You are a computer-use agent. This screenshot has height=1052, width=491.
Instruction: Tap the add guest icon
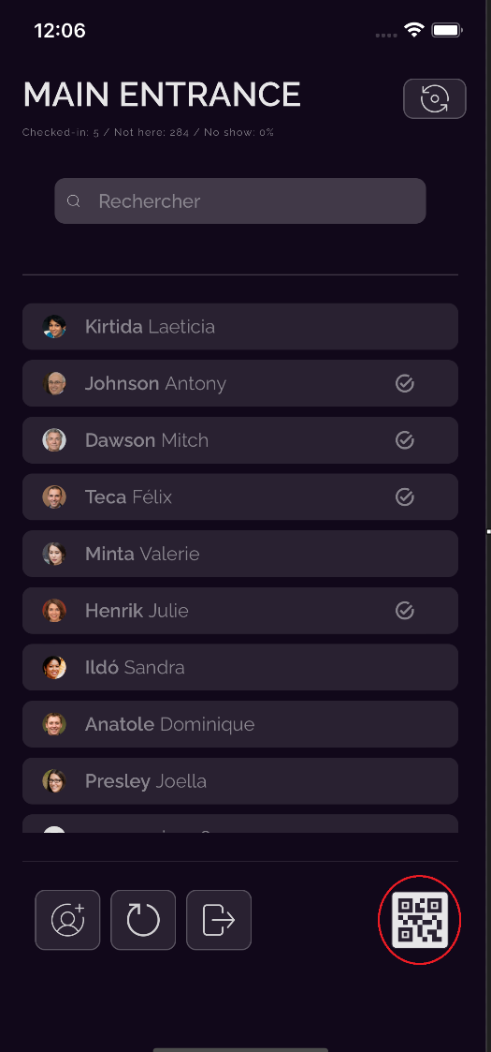pyautogui.click(x=67, y=920)
